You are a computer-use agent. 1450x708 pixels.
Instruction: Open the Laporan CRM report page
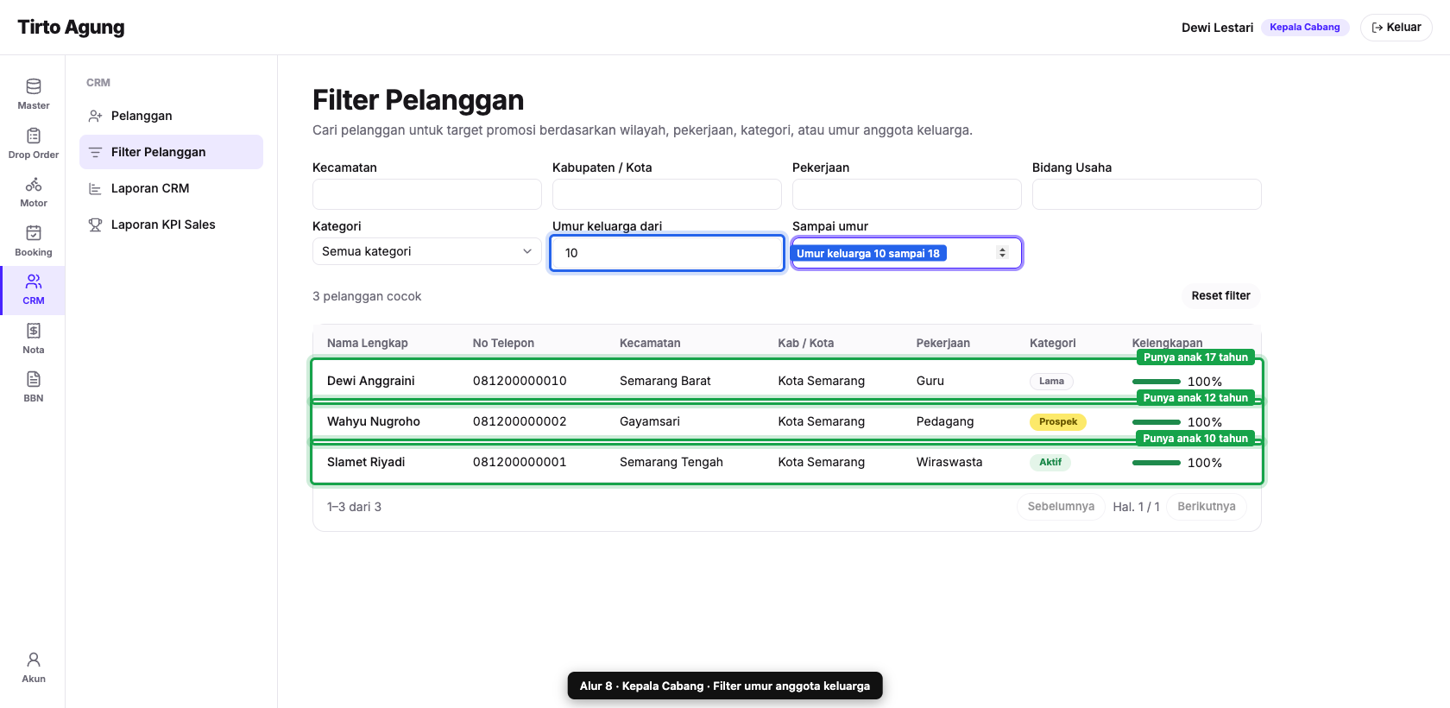pyautogui.click(x=171, y=188)
